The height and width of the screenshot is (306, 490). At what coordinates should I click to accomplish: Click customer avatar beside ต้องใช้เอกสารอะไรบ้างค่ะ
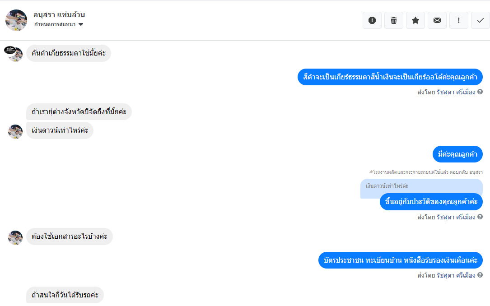[15, 238]
